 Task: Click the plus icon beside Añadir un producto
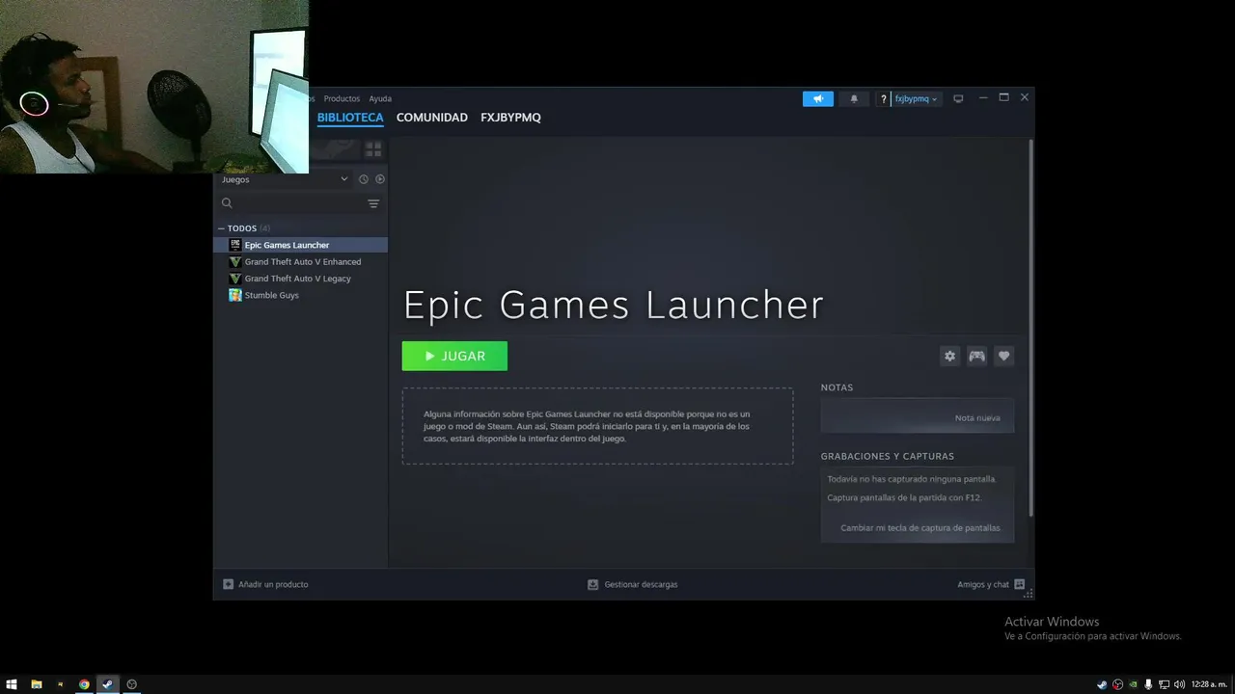click(x=228, y=584)
